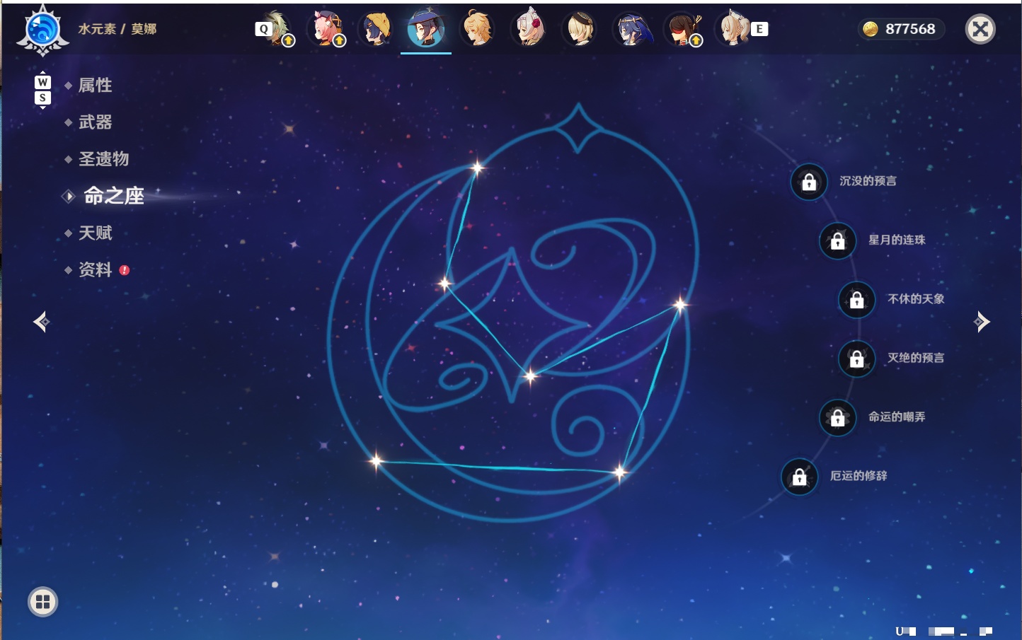Select the locked 命运的嘲弄 constellation icon

point(837,417)
